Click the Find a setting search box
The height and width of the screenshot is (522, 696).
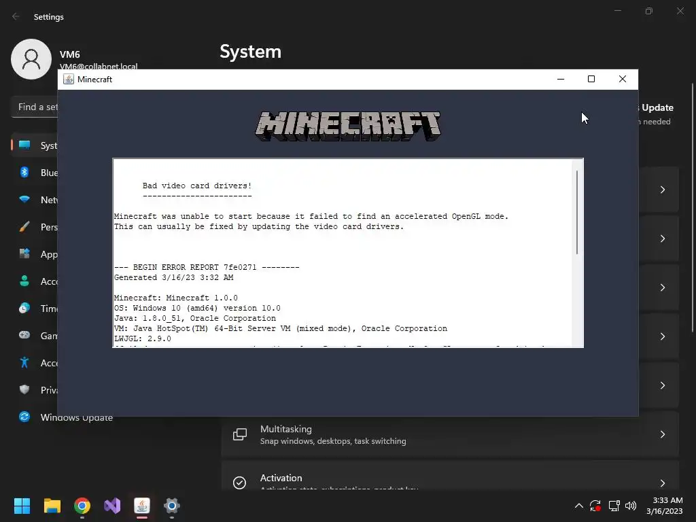(35, 107)
